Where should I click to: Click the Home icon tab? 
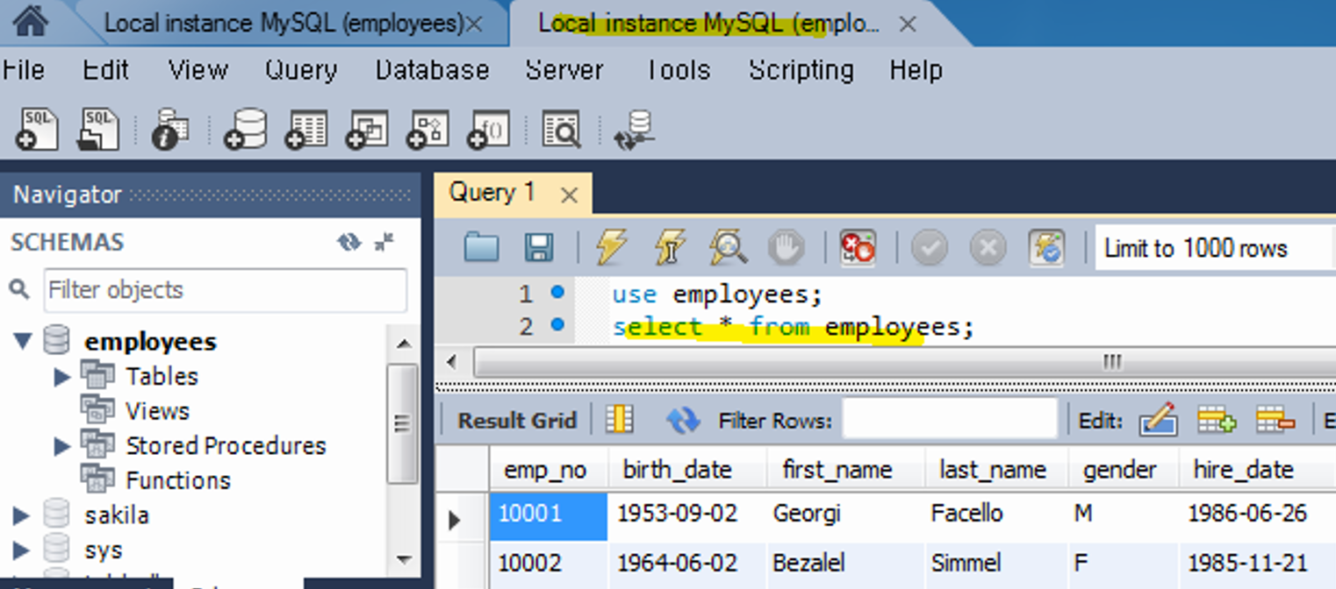pos(29,22)
